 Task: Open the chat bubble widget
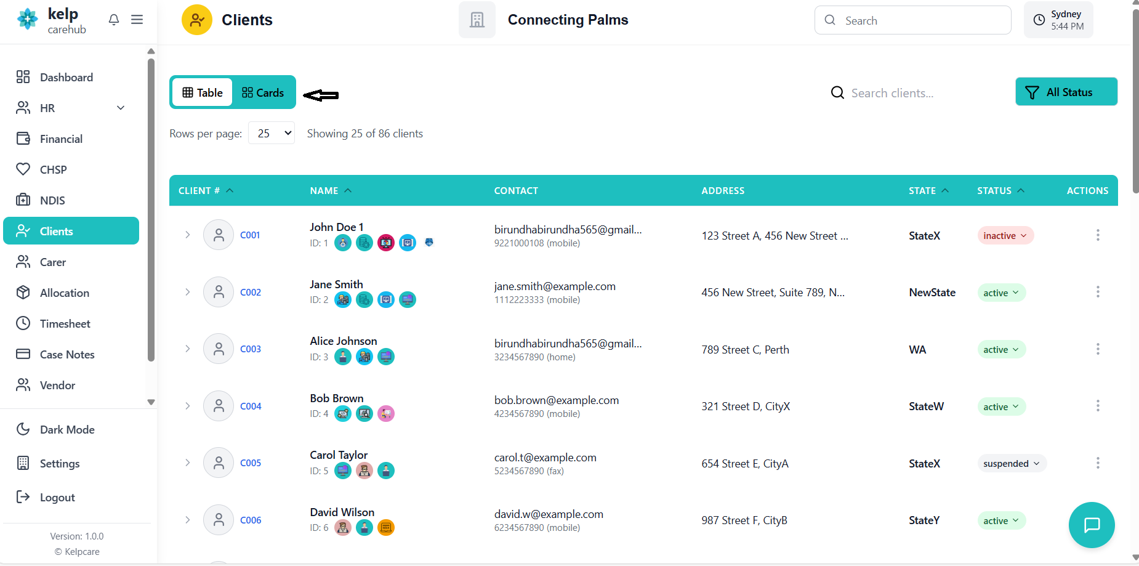click(1092, 525)
